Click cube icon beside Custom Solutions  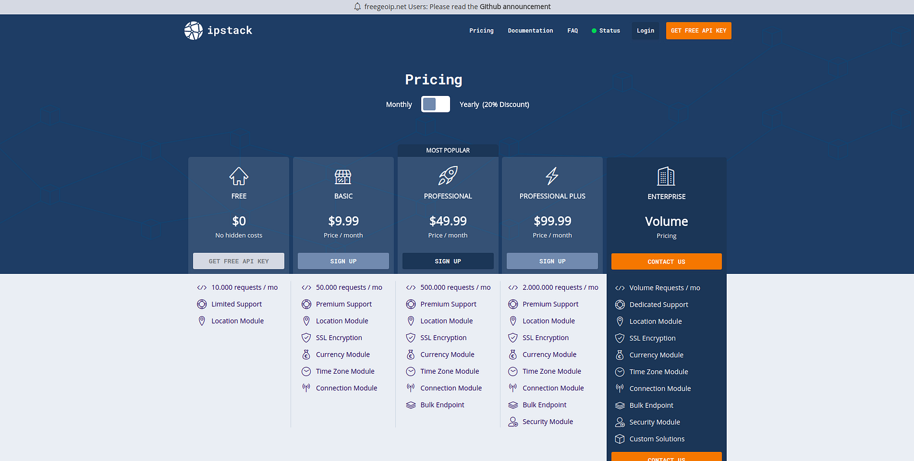coord(620,439)
